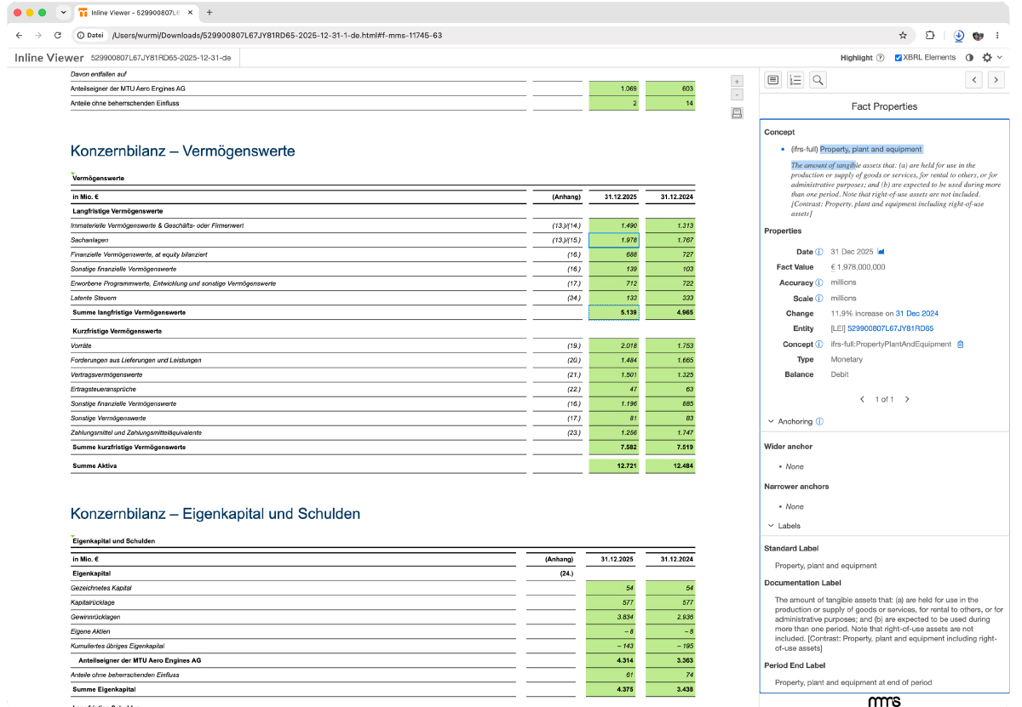Show the next item in the 1 of 1 pager
This screenshot has width=1022, height=707.
pyautogui.click(x=907, y=399)
